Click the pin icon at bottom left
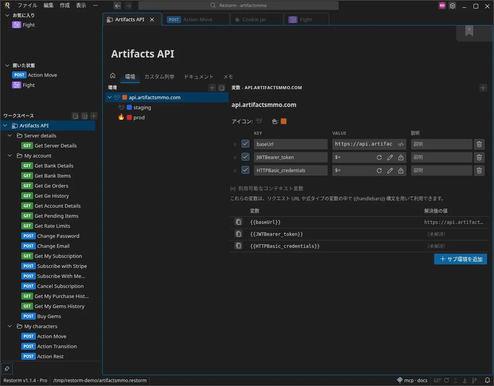Viewport: 494px width, 386px height. tap(7, 368)
